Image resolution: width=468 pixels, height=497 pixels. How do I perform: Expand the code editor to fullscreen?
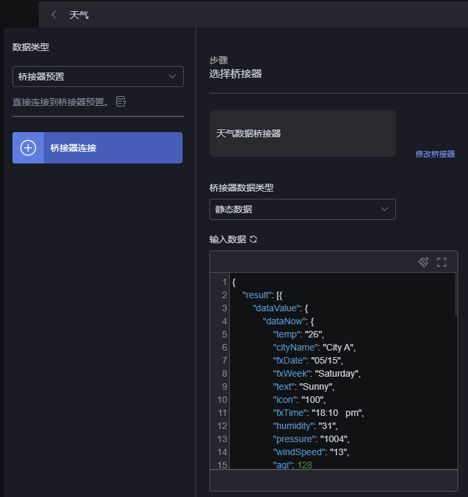[442, 262]
